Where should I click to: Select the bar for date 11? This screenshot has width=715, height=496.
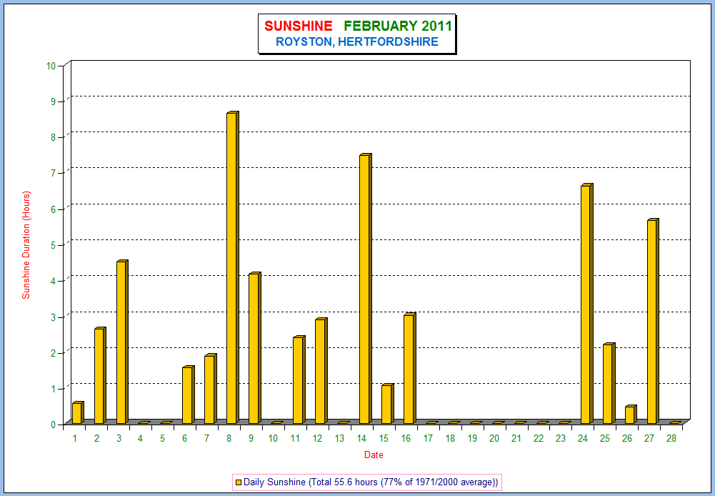[299, 380]
